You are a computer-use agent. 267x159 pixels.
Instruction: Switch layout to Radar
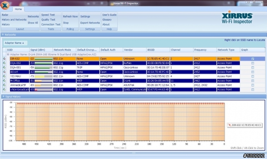pos(5,15)
